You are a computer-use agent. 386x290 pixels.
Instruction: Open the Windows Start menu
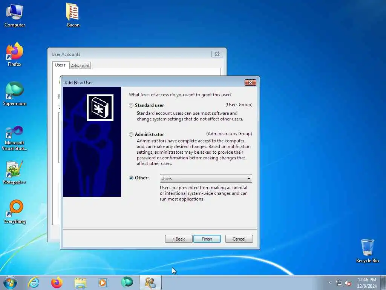click(10, 282)
